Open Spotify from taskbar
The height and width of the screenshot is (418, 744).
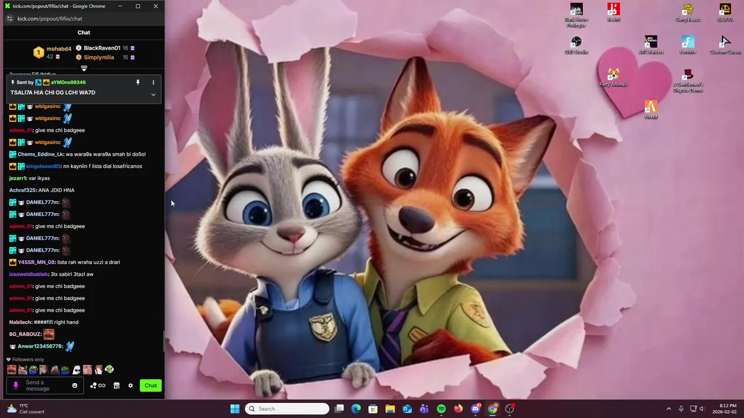tap(441, 409)
